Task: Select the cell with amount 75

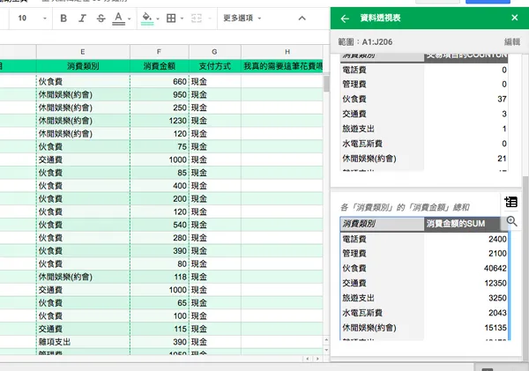Action: tap(160, 146)
